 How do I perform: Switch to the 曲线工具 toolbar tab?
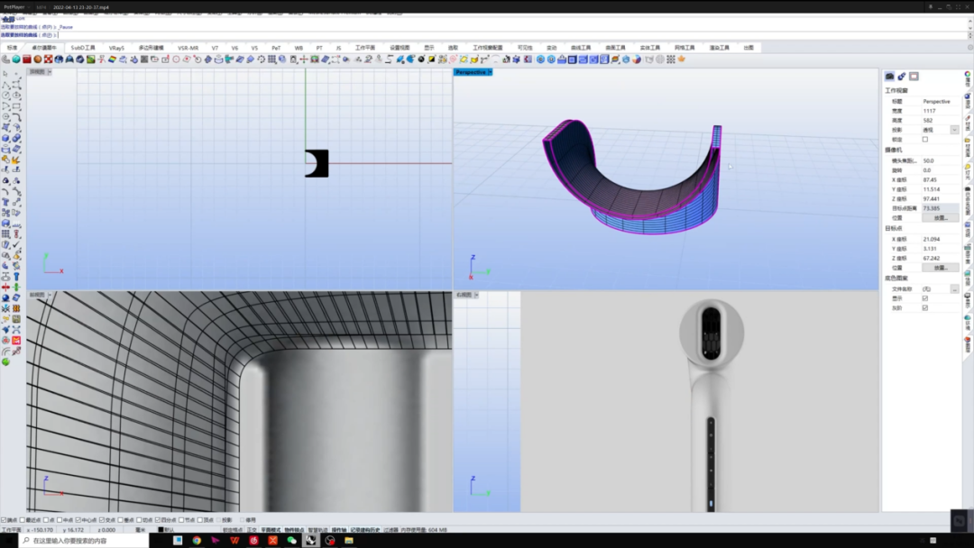tap(581, 48)
